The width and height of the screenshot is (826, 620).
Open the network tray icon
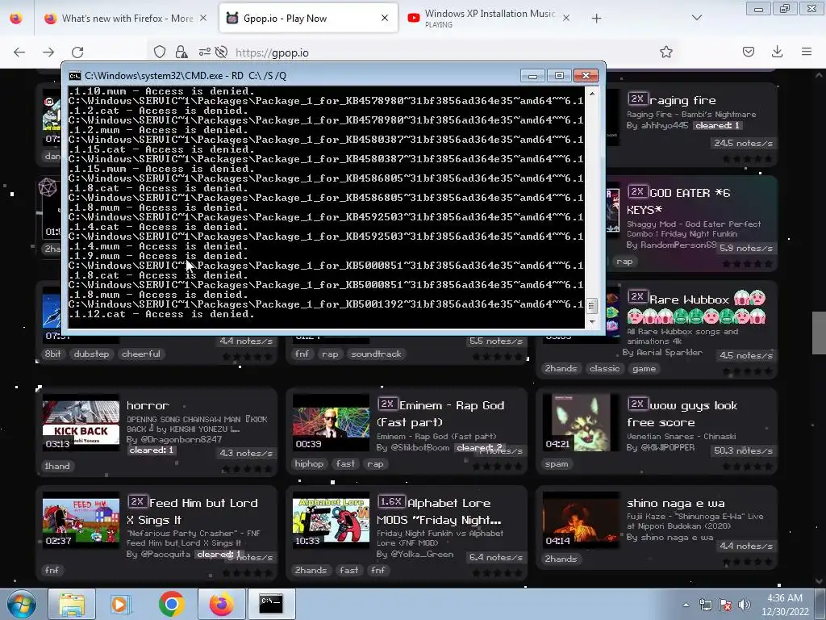705,605
